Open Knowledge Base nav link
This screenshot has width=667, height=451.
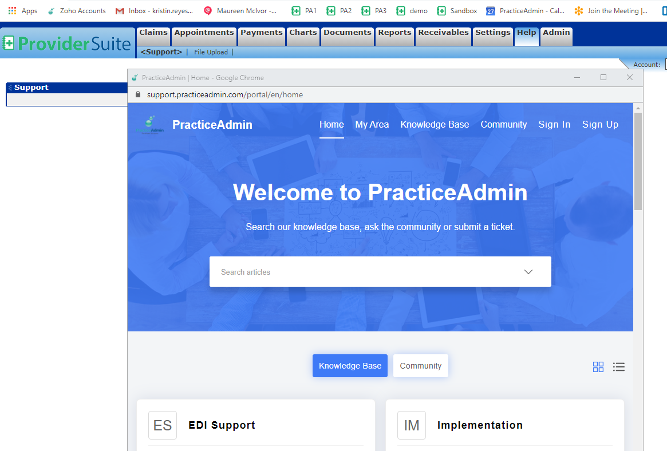(x=435, y=125)
